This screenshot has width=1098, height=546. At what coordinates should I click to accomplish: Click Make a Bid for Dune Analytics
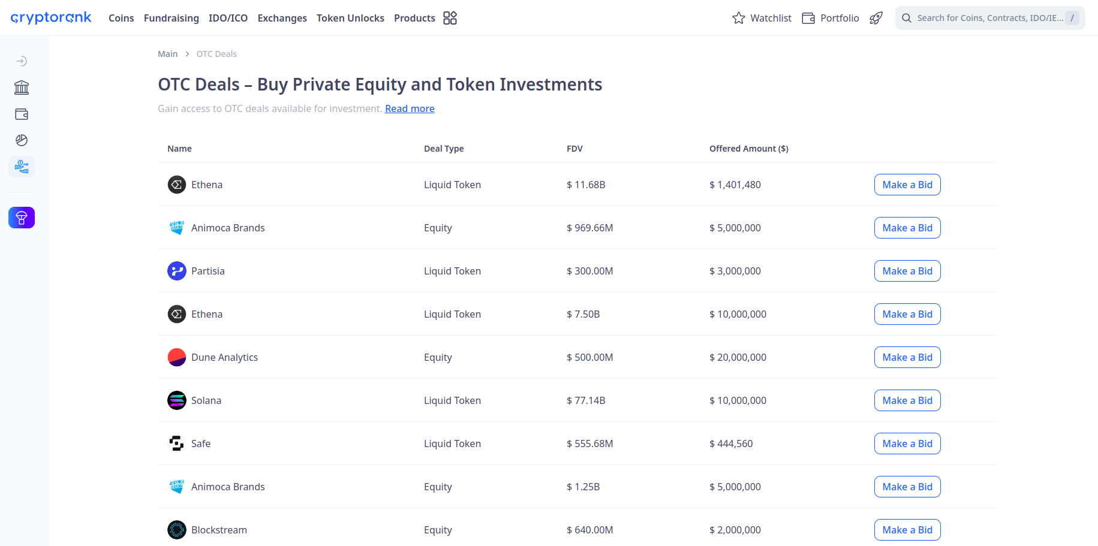907,357
